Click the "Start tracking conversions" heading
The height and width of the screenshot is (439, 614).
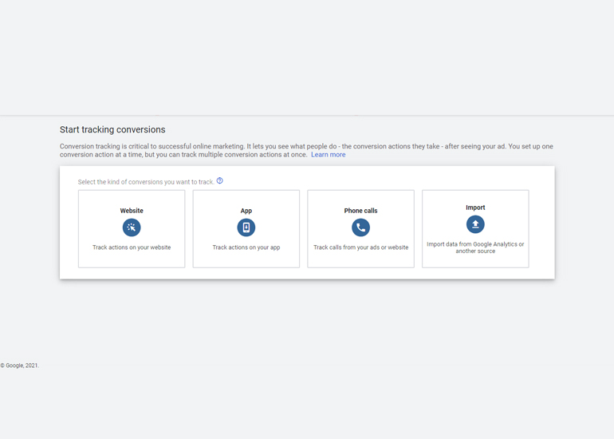pos(112,129)
